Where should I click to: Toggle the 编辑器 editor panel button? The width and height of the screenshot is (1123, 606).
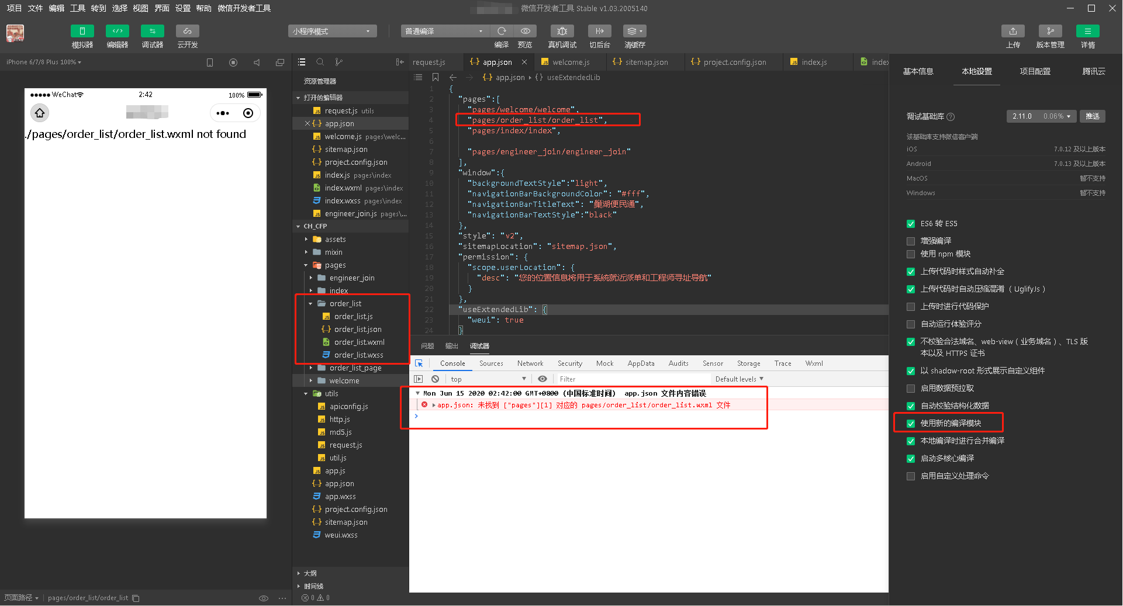point(118,31)
